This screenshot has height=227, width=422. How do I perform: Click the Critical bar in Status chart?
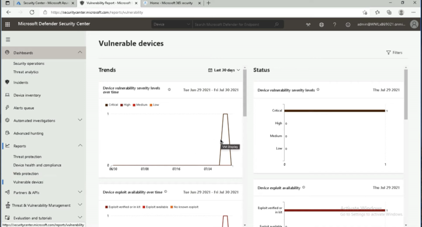click(x=335, y=110)
